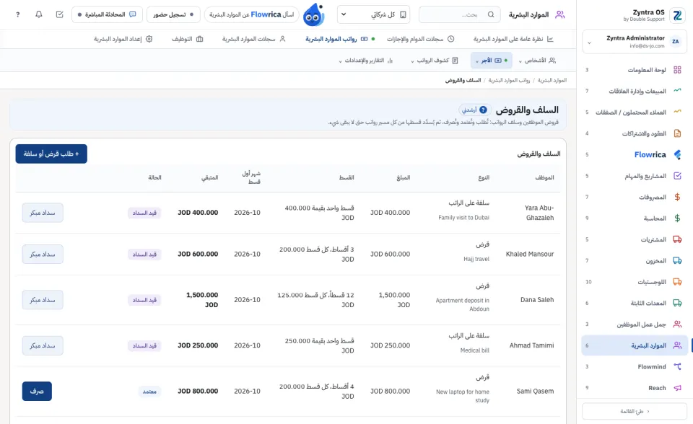Open Fixed Assets icon in sidebar
The image size is (693, 424).
[x=677, y=303]
